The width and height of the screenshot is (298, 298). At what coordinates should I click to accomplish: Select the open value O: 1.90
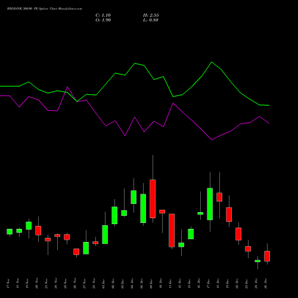[x=103, y=20]
